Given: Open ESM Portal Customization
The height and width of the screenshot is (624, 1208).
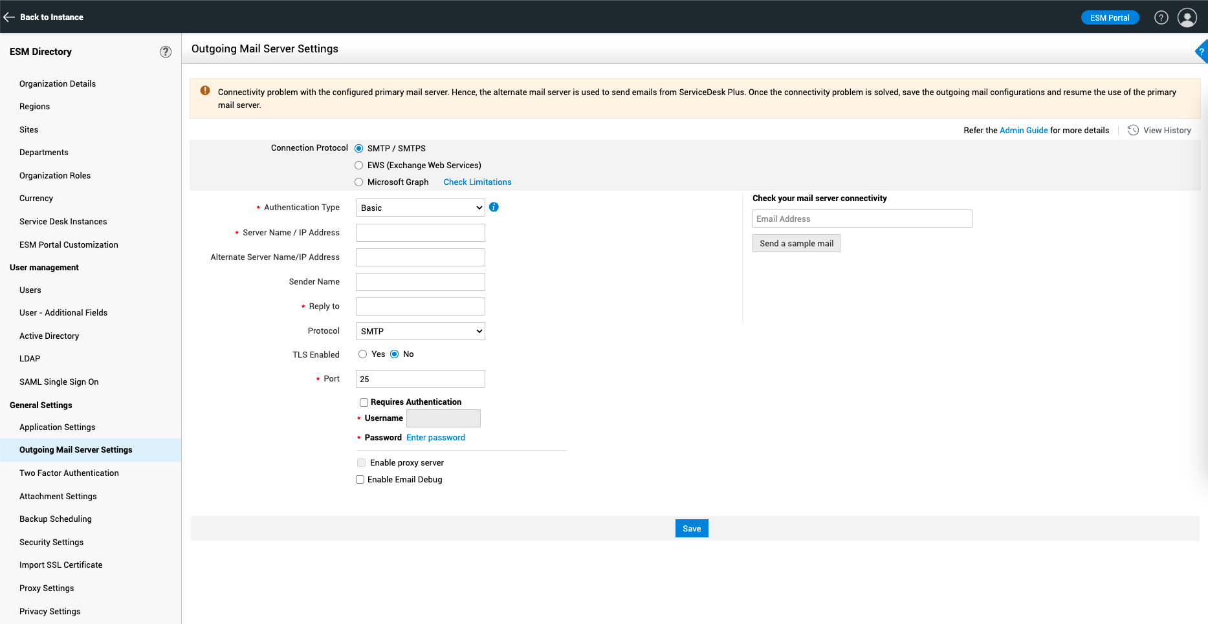Looking at the screenshot, I should (69, 245).
